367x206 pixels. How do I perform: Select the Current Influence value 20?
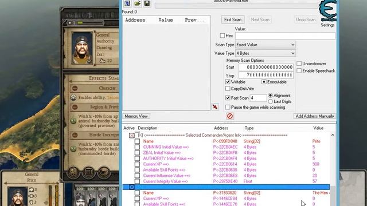315,176
